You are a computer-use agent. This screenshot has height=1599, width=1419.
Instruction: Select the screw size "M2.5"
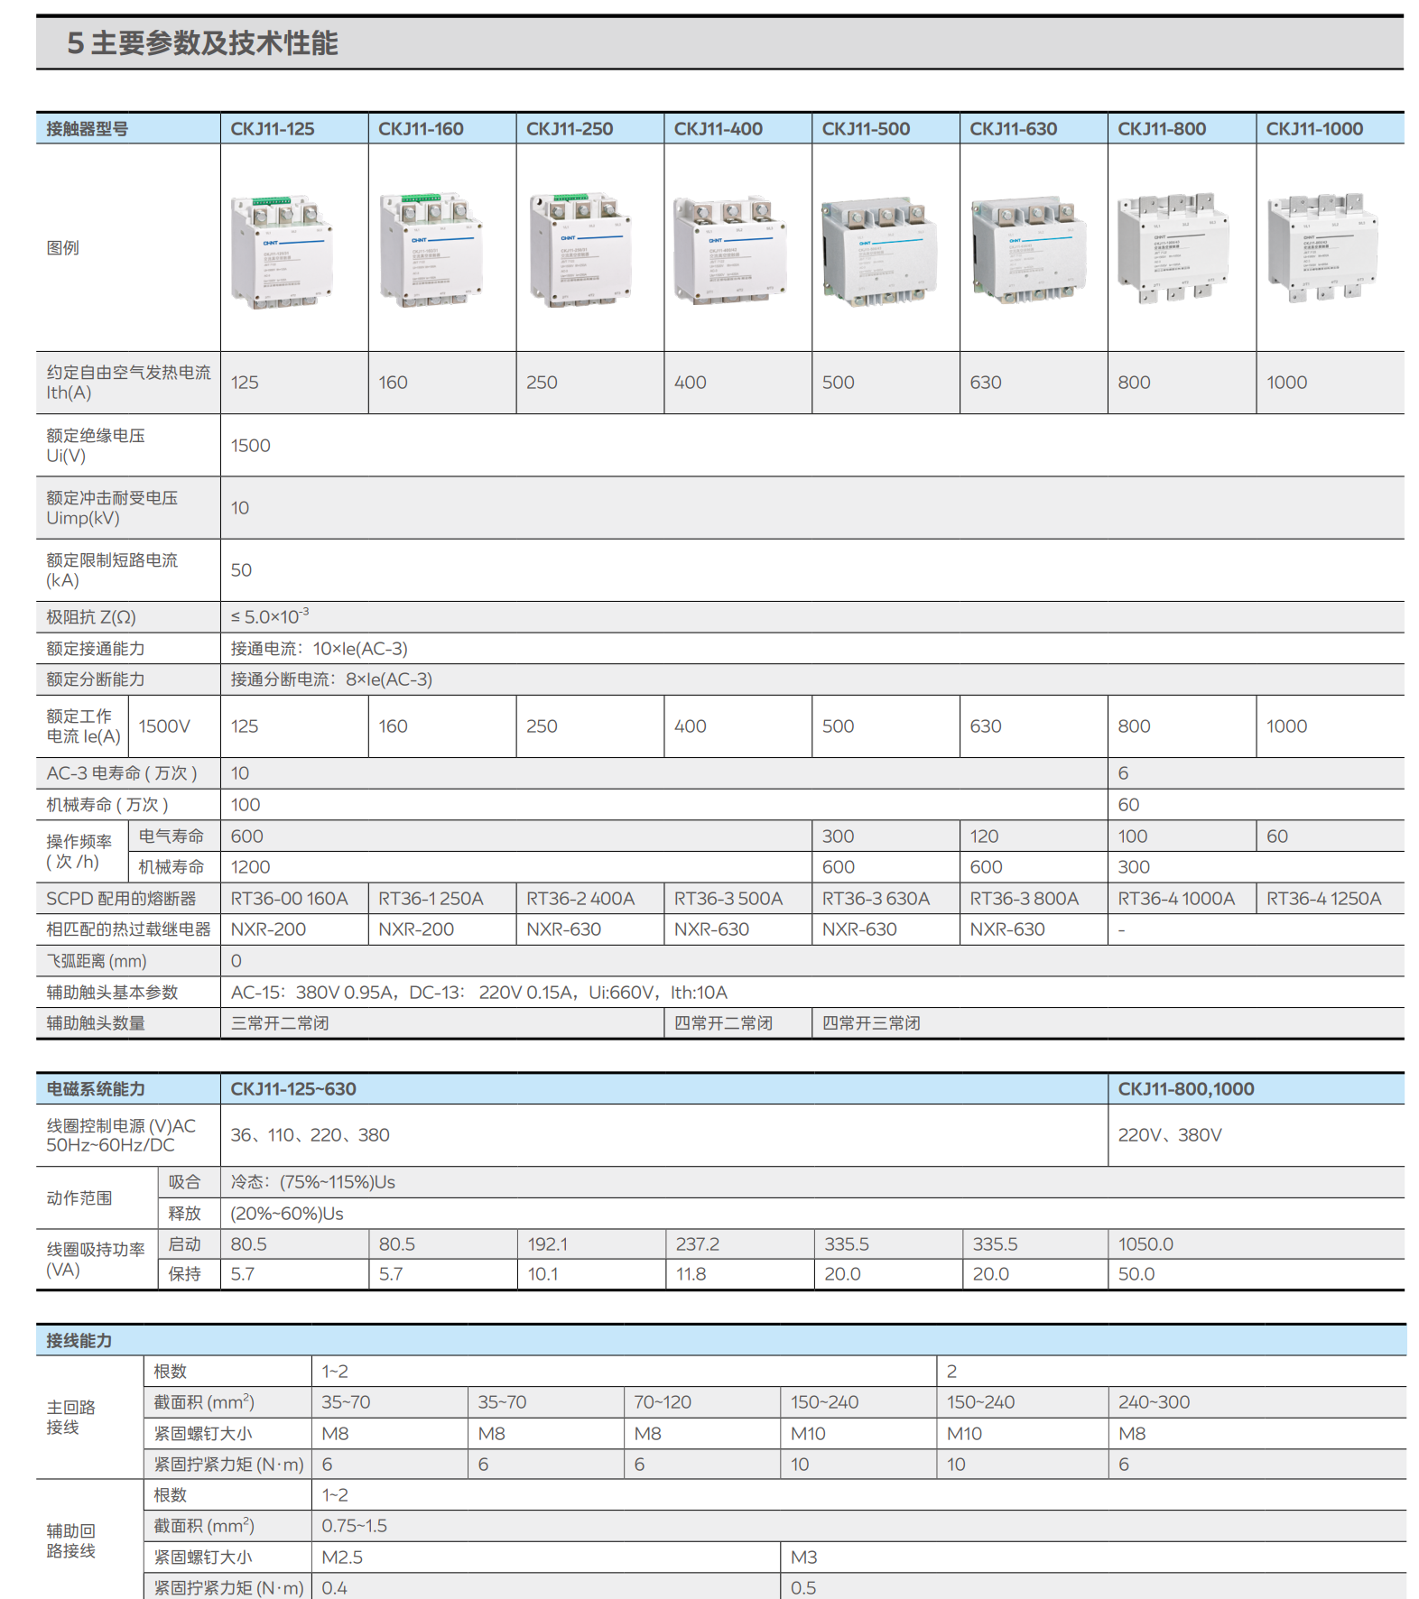point(342,1557)
